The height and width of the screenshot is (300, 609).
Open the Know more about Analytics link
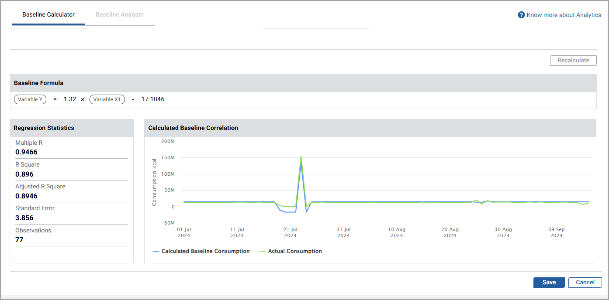point(564,15)
